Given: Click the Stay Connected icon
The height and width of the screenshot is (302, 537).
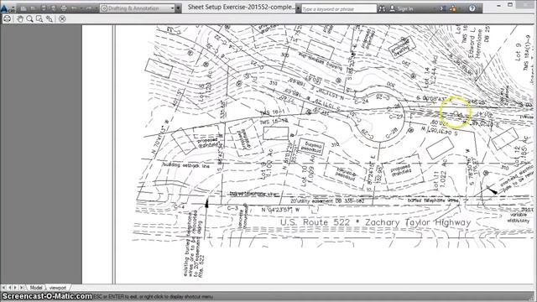Looking at the screenshot, I should click(453, 8).
